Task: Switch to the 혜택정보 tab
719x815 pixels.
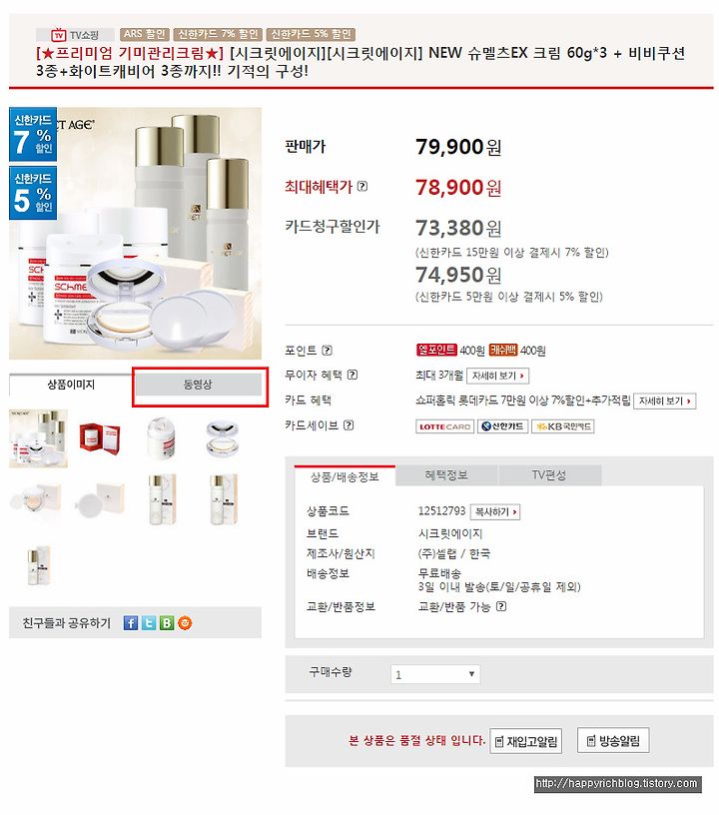Action: [x=446, y=475]
